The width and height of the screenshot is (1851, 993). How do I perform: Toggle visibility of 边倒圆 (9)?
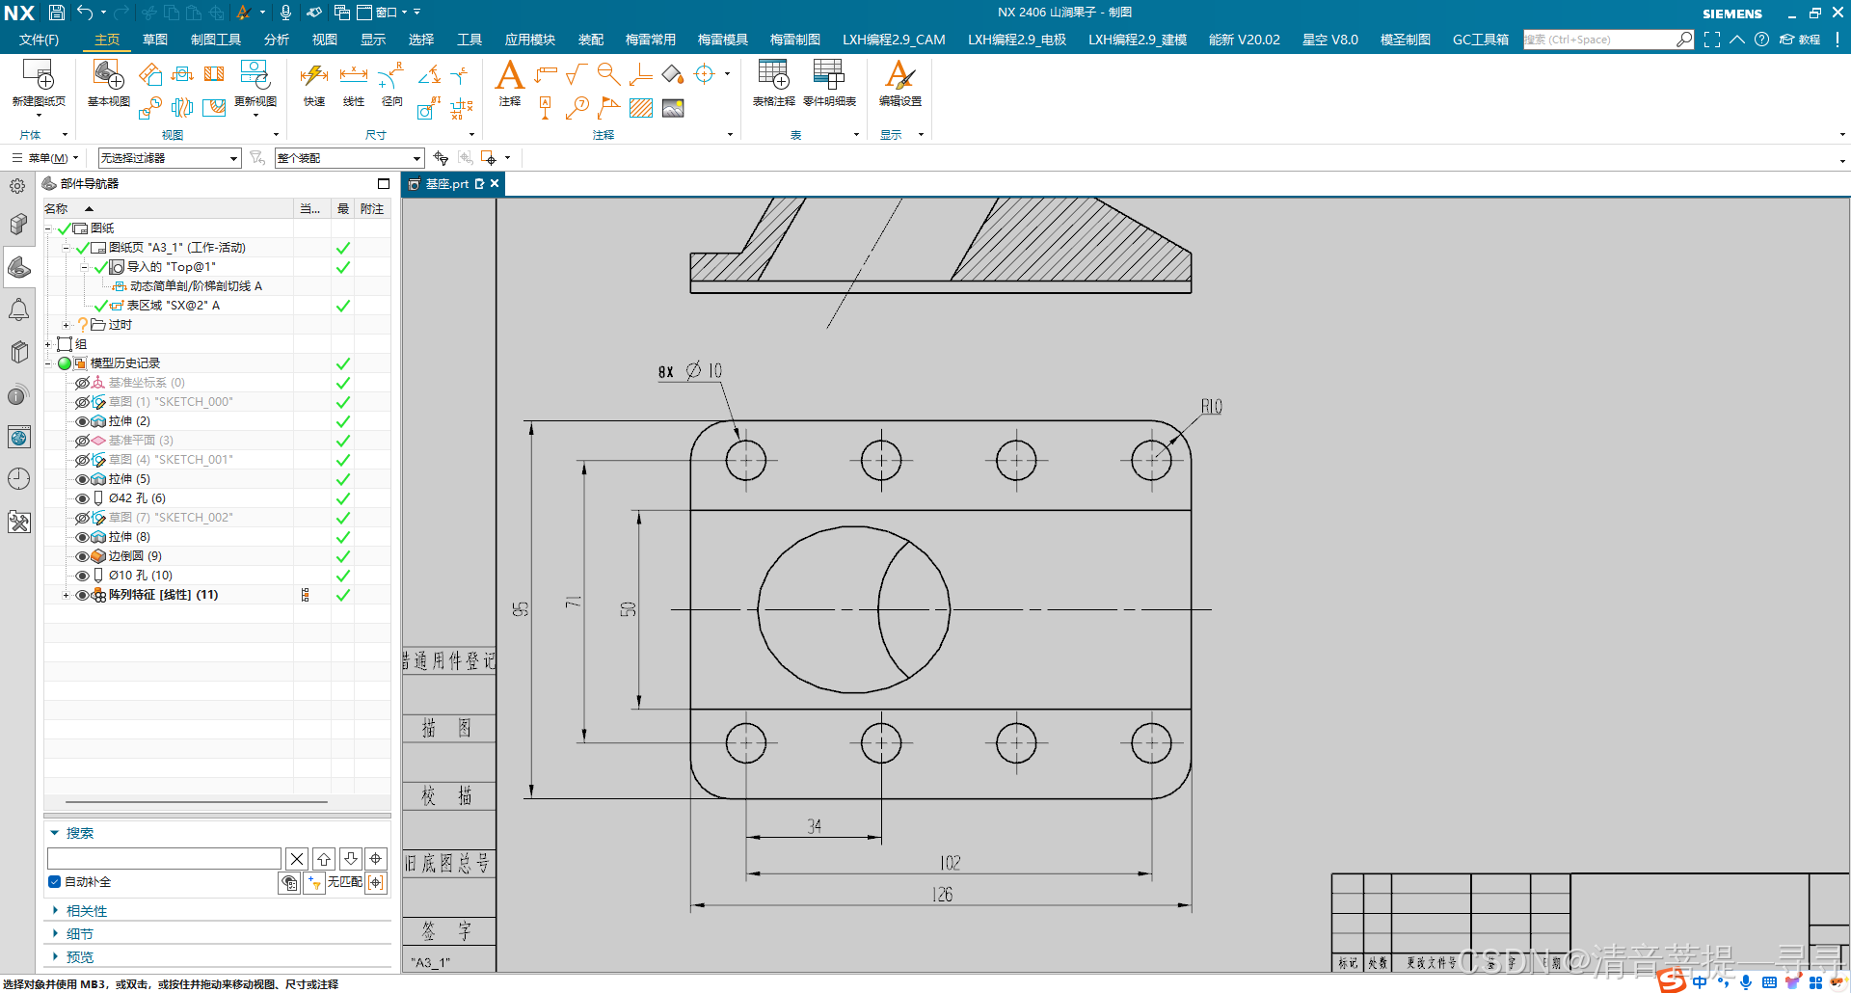(82, 556)
